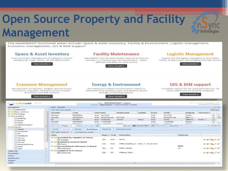228x171 pixels.
Task: Click View details under Energy & Environment
Action: (116, 96)
